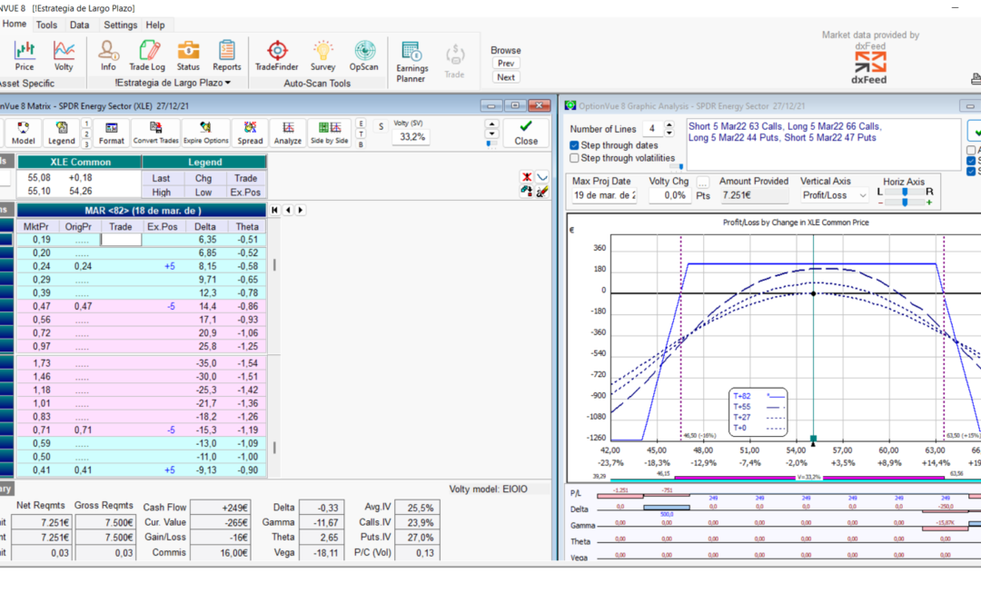
Task: Select format preset 3 in Matrix toolbar
Action: pos(86,144)
